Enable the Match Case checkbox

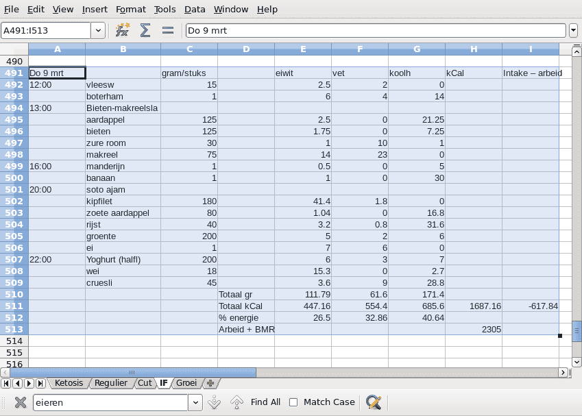tap(293, 402)
